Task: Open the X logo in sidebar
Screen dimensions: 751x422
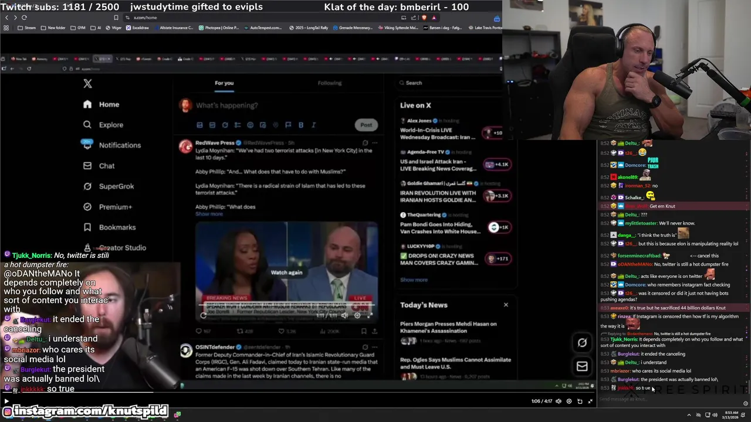Action: (87, 84)
